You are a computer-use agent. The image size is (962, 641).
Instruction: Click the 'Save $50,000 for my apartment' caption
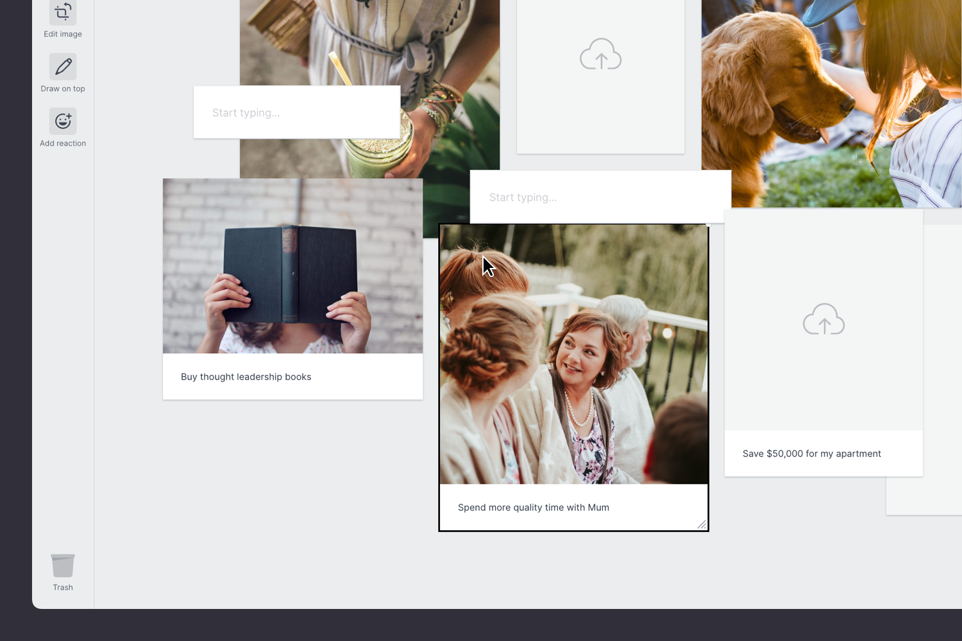pos(811,454)
